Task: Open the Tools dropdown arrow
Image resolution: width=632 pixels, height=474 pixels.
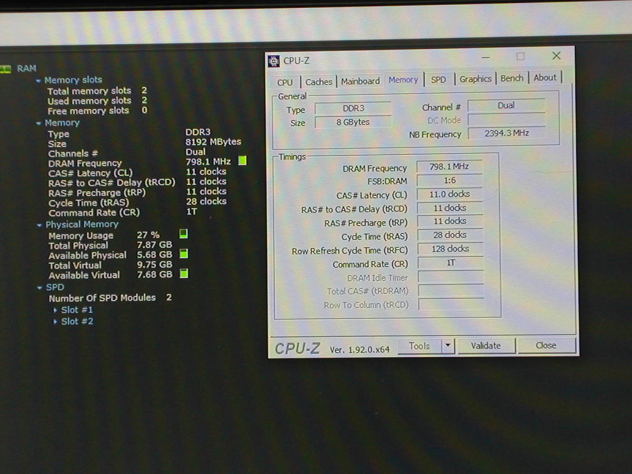Action: pyautogui.click(x=448, y=346)
